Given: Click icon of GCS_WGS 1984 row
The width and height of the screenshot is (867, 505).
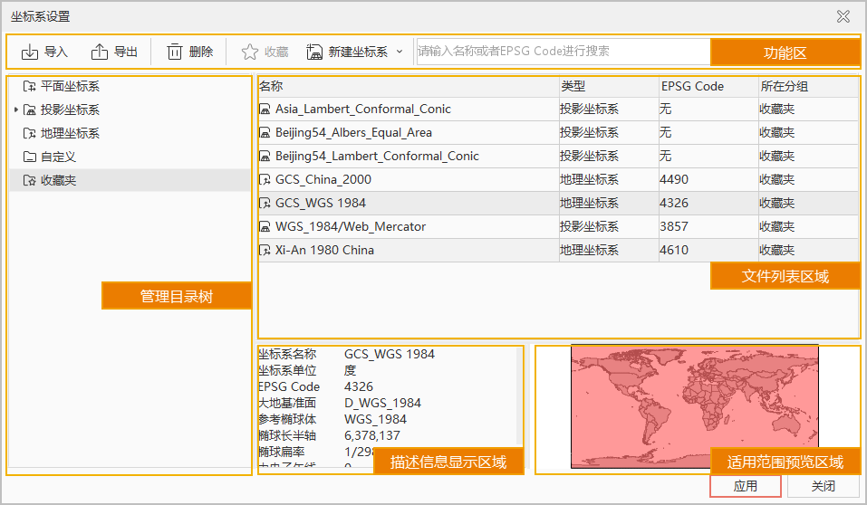Looking at the screenshot, I should (265, 204).
